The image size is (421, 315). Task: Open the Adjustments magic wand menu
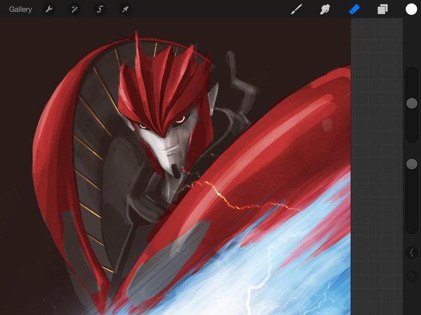[x=74, y=9]
